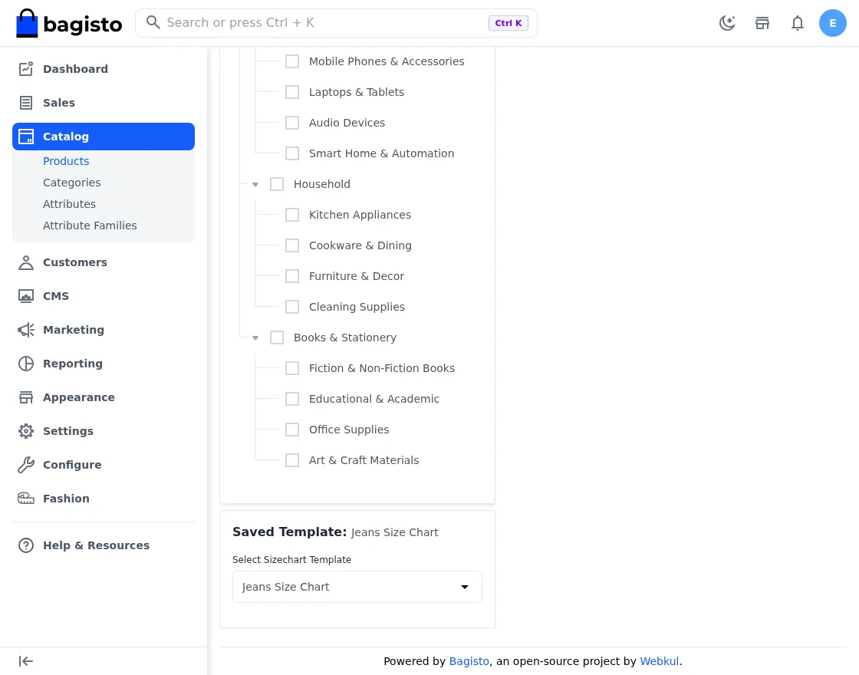The width and height of the screenshot is (859, 675).
Task: Check Educational & Academic category
Action: pos(292,399)
